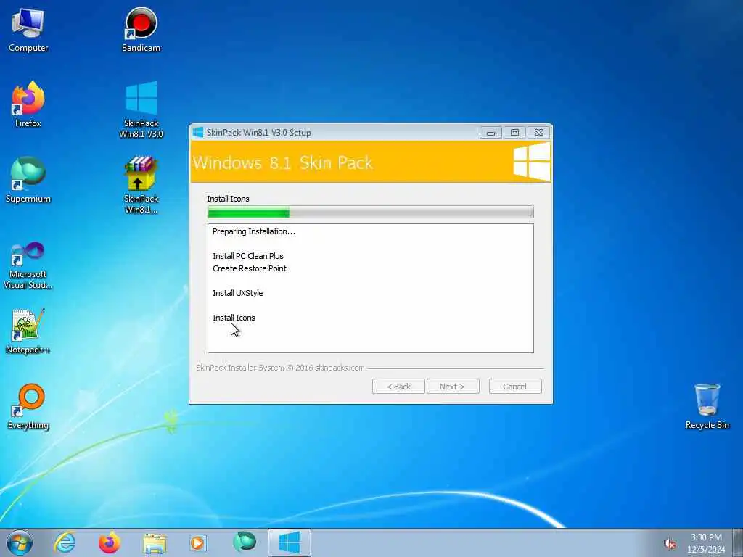Click the 'Install PC Clean Plus' log line

click(248, 256)
